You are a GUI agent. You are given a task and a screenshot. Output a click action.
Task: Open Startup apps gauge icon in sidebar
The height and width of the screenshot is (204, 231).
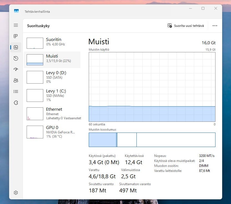click(16, 69)
